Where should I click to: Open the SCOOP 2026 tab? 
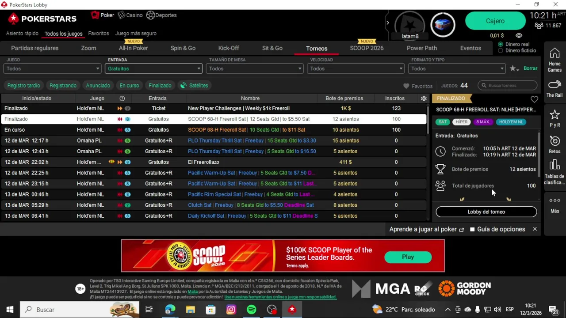tap(367, 48)
